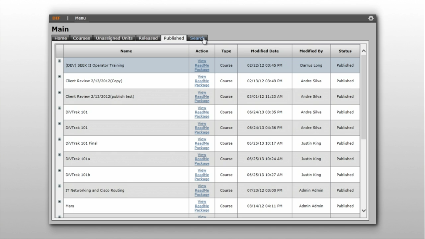Screen dimensions: 425x239
Task: Open ReadMe link for DiVTrak 101a
Action: [x=202, y=159]
